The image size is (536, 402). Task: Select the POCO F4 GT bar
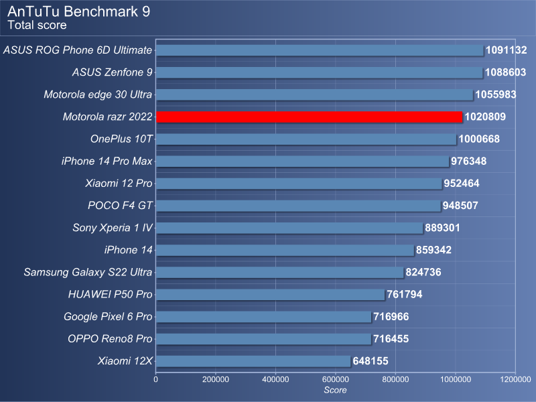click(x=298, y=206)
